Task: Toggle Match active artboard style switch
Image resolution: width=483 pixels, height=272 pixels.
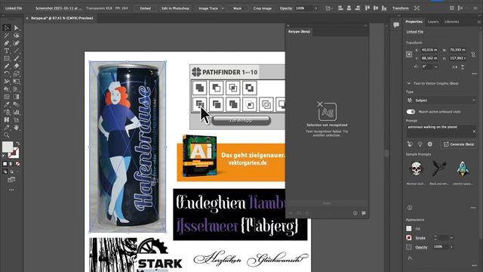Action: tap(411, 112)
